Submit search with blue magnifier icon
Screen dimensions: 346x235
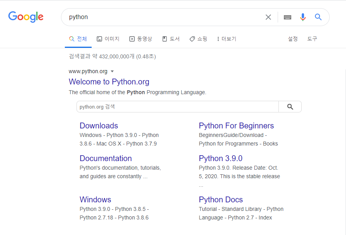(x=318, y=17)
